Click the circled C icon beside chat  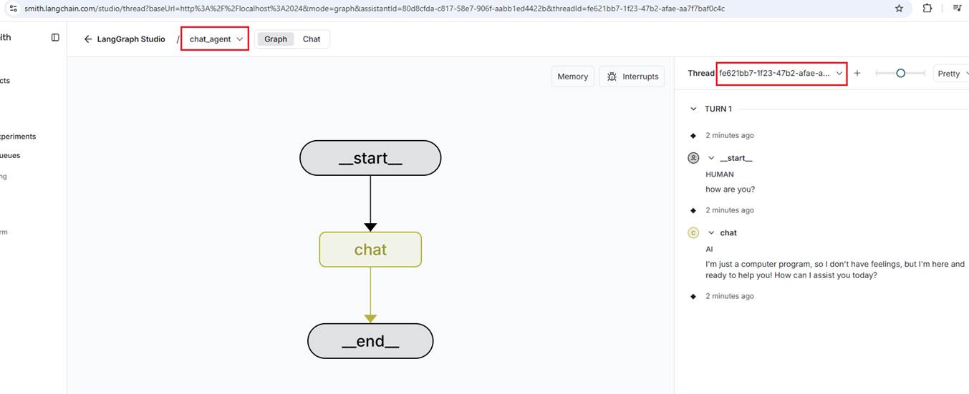click(693, 232)
